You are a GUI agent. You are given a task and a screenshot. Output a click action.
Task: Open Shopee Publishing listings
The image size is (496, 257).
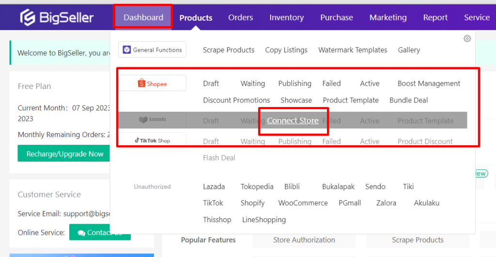point(295,83)
